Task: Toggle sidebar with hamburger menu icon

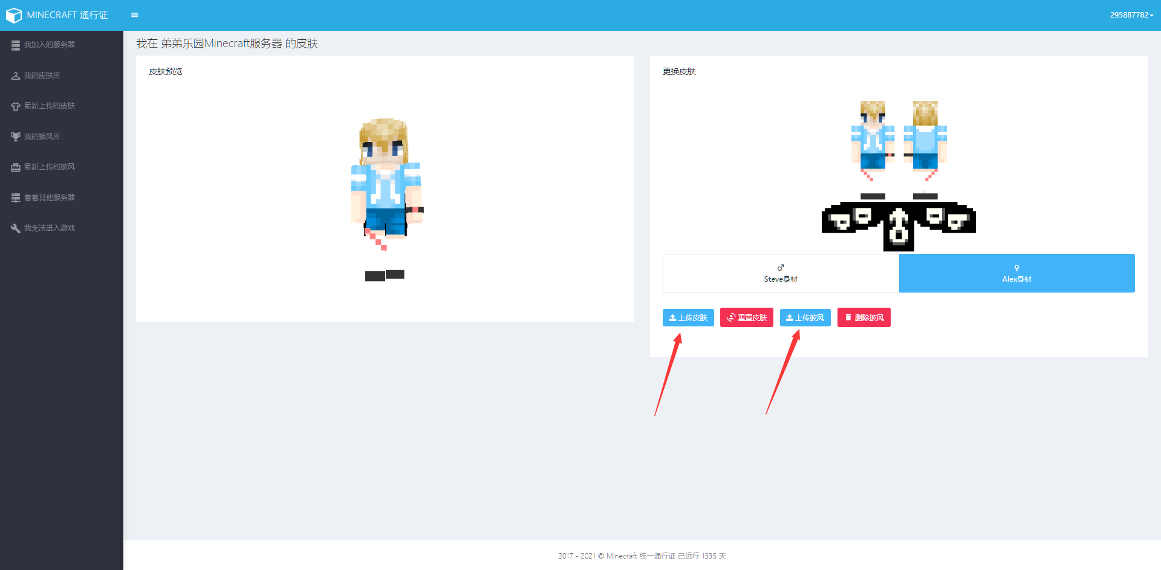Action: click(x=135, y=15)
